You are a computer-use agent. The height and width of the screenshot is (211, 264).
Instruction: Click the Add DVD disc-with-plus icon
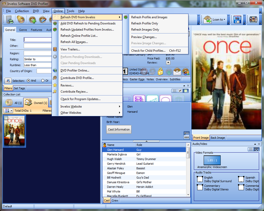coord(32,20)
